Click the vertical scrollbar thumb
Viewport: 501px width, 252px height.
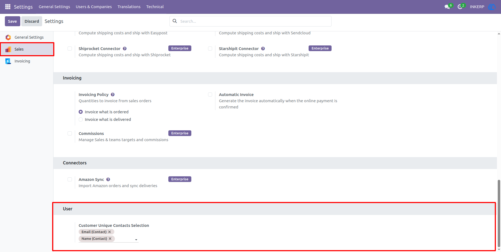pyautogui.click(x=499, y=213)
